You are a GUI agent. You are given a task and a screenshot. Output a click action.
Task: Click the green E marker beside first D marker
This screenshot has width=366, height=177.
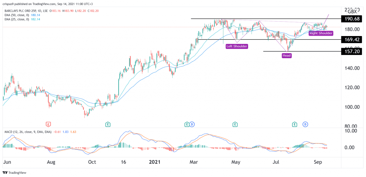click(187, 125)
